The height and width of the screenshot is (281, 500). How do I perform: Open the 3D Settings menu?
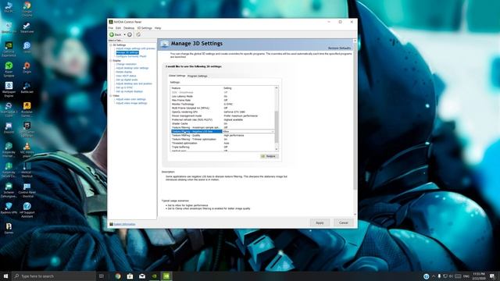click(145, 28)
